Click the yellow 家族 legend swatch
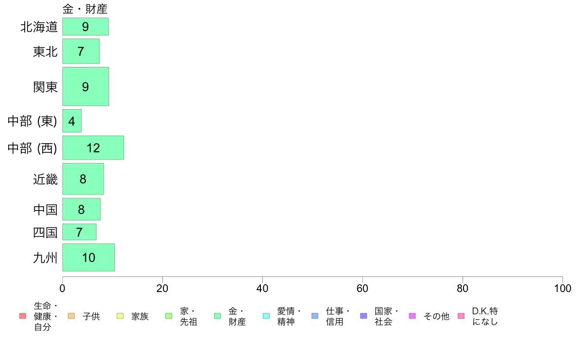 pyautogui.click(x=120, y=316)
